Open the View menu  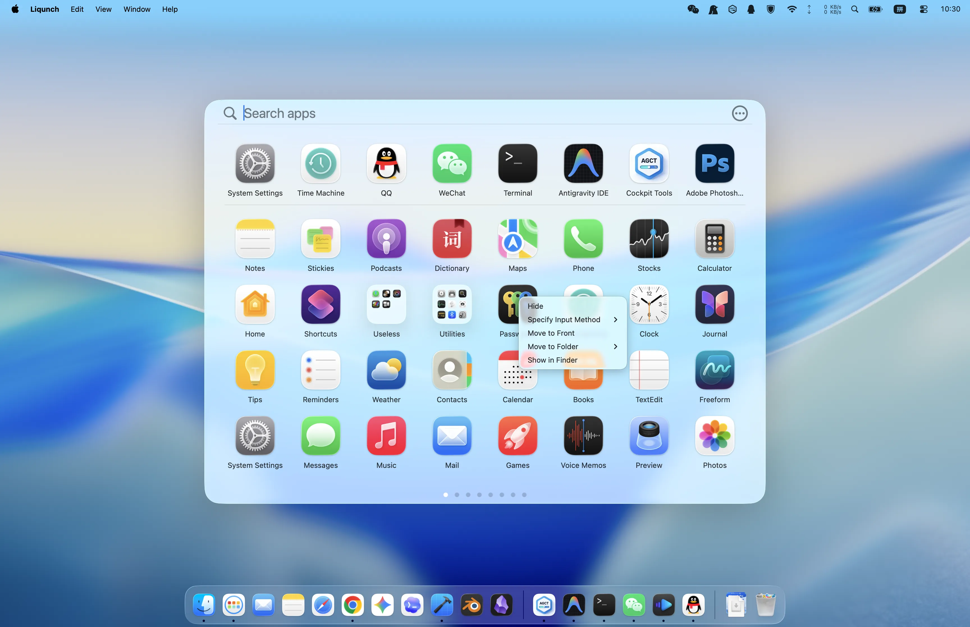[x=103, y=9]
